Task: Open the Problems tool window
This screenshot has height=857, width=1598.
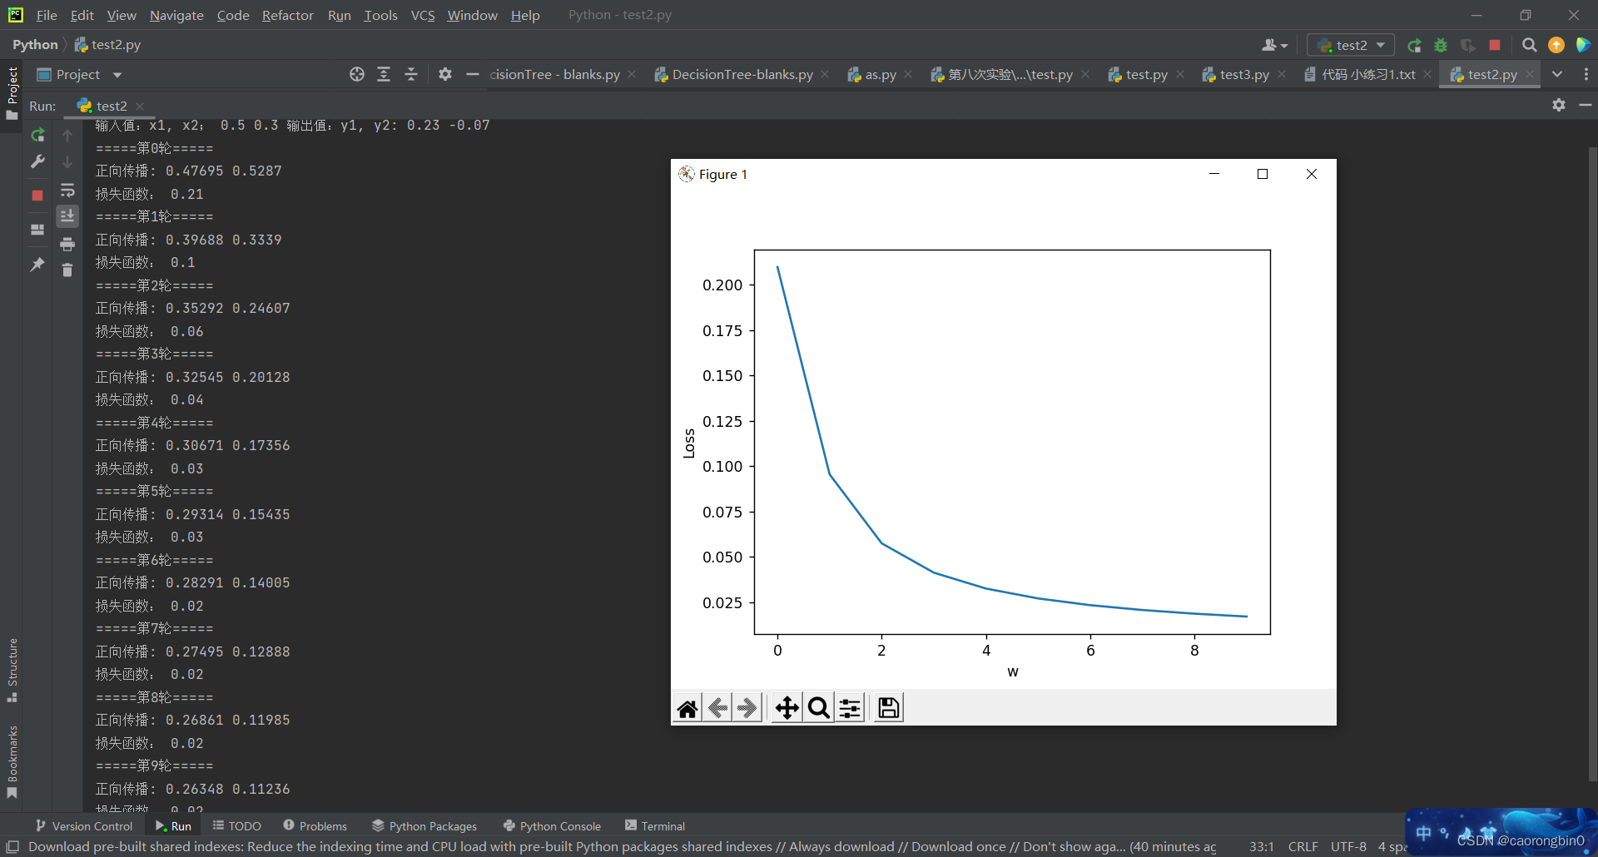Action: pos(315,826)
